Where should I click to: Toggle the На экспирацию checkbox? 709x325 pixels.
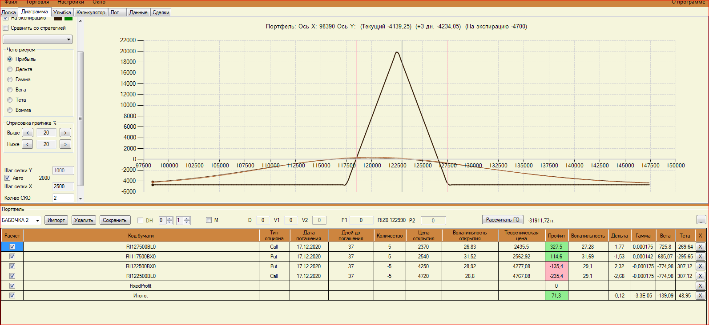(x=6, y=18)
